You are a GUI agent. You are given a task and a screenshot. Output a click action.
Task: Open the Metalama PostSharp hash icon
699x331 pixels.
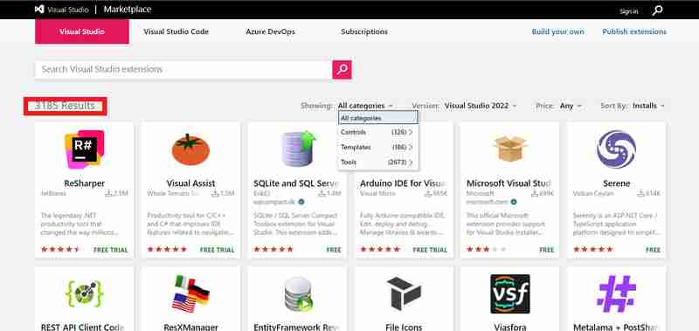[616, 293]
